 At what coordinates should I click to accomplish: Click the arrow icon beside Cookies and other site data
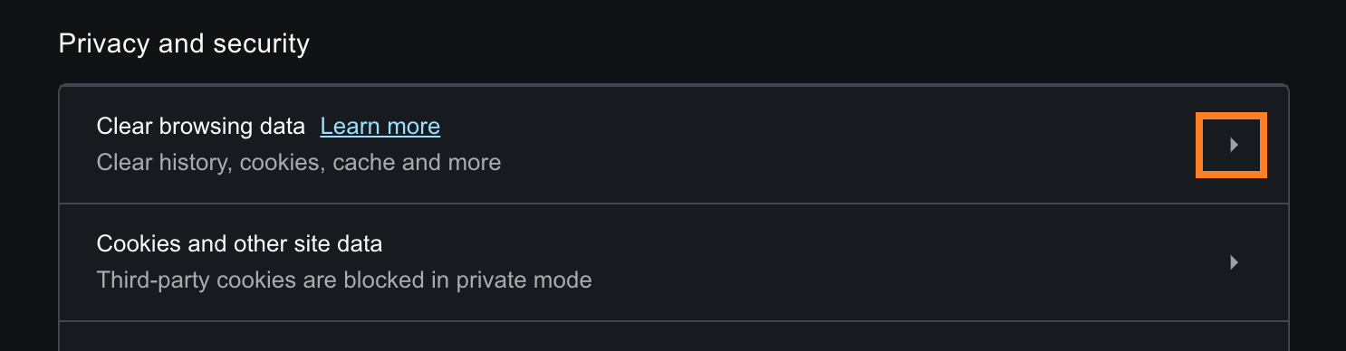click(x=1233, y=262)
